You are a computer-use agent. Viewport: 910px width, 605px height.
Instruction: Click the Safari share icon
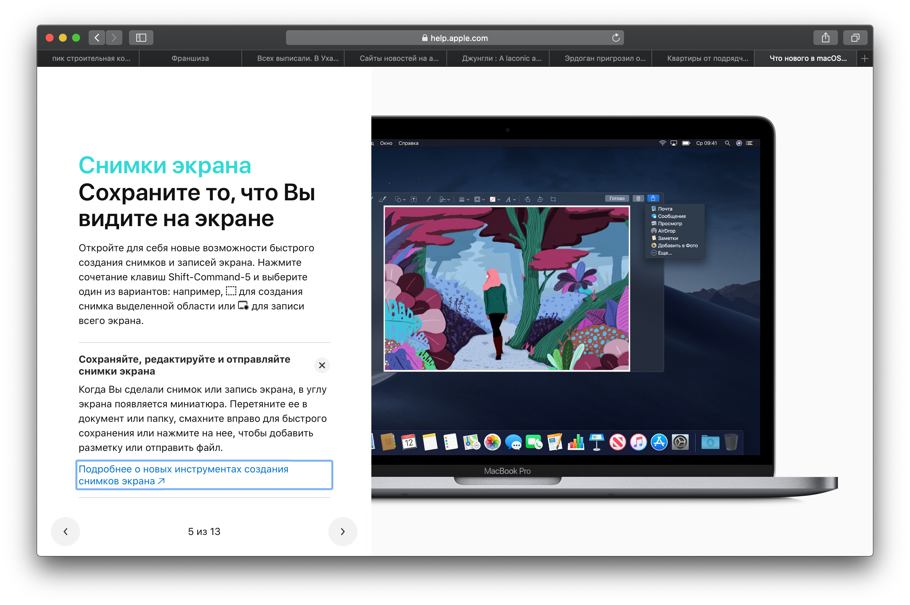825,38
